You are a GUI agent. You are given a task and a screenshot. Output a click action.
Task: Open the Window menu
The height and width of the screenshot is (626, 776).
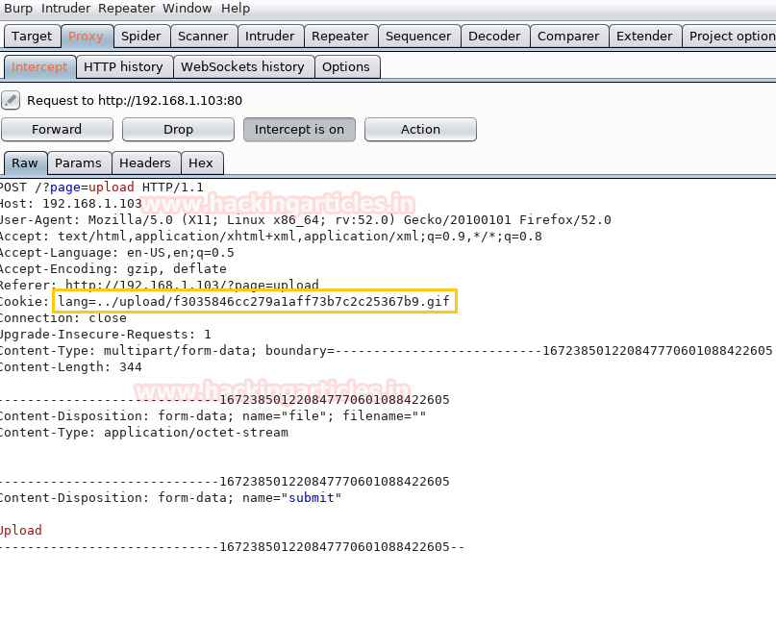(187, 9)
